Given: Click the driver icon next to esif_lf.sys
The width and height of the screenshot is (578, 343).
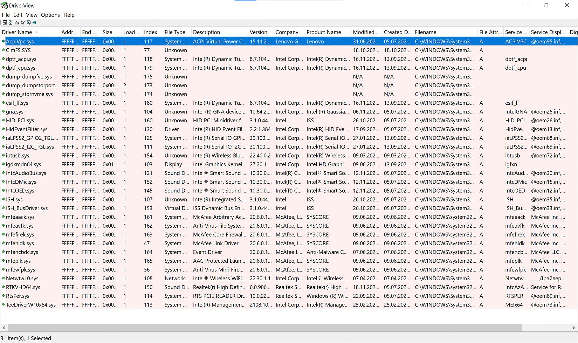Looking at the screenshot, I should [x=3, y=103].
